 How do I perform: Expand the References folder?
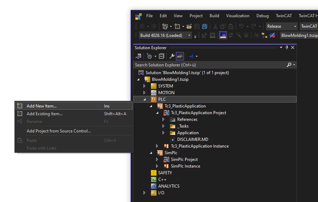tap(164, 119)
